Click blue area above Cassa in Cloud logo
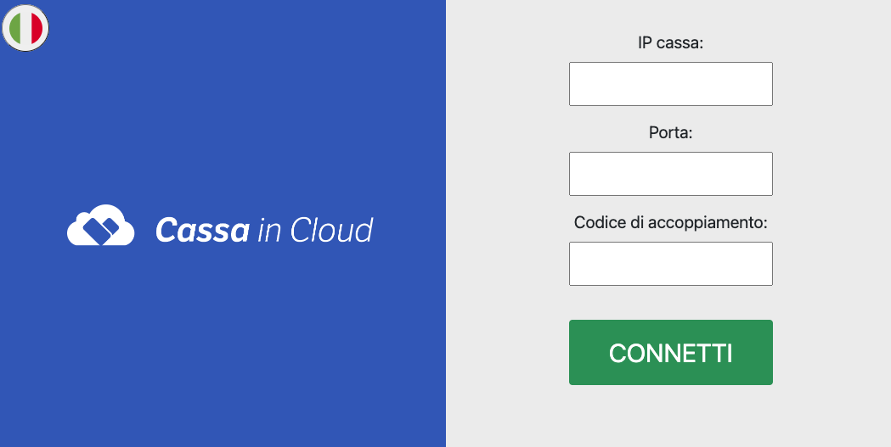This screenshot has height=447, width=891. click(x=223, y=114)
